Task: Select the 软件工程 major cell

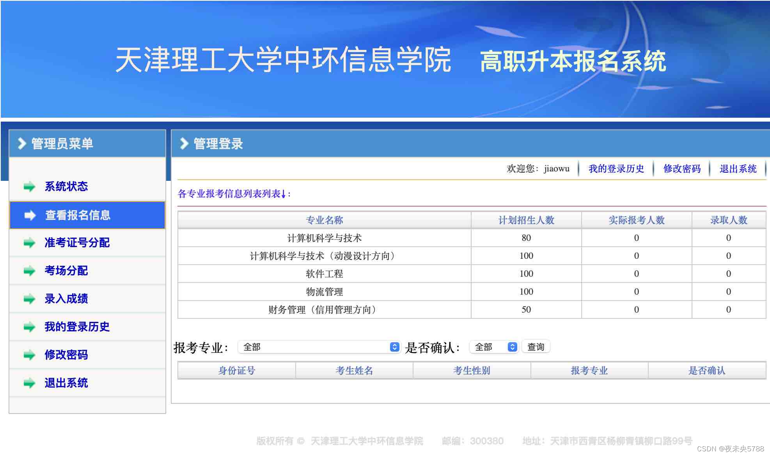Action: click(324, 274)
